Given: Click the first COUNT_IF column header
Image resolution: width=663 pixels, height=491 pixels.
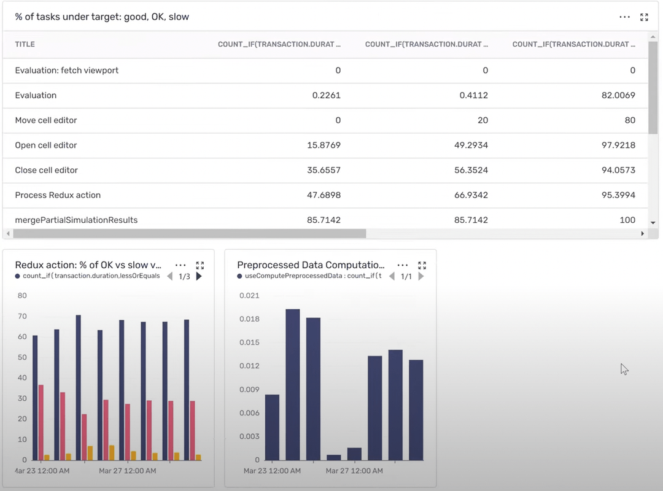Looking at the screenshot, I should point(279,44).
